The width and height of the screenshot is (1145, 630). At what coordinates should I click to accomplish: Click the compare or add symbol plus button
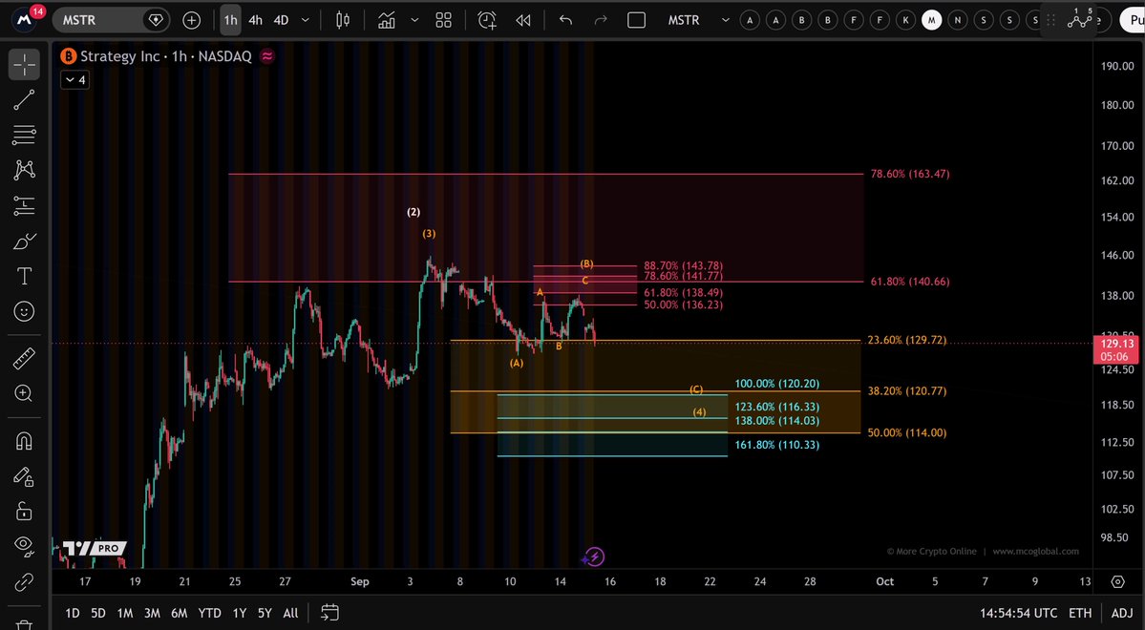(x=191, y=20)
